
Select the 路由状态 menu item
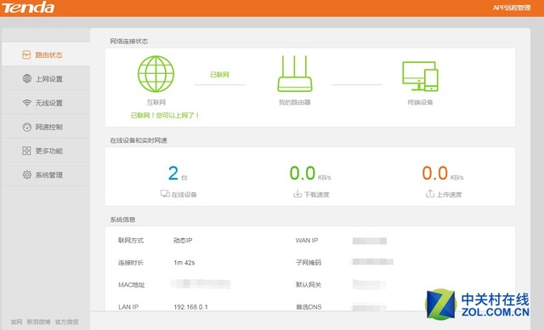click(x=46, y=54)
